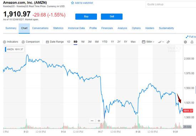Image resolution: width=196 pixels, height=136 pixels.
Task: Zoom out with the minus button
Action: (x=92, y=121)
